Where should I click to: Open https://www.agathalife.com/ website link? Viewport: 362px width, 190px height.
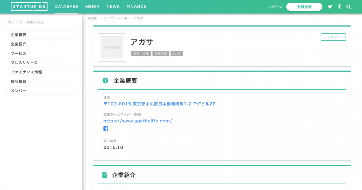[x=138, y=121]
